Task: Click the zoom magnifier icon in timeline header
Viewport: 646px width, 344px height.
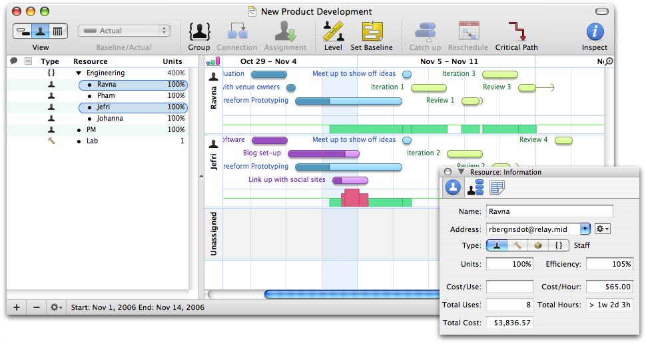Action: pos(609,61)
